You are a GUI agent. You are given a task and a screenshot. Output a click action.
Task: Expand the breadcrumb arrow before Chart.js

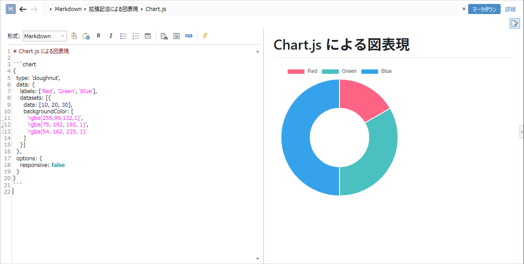click(x=142, y=9)
